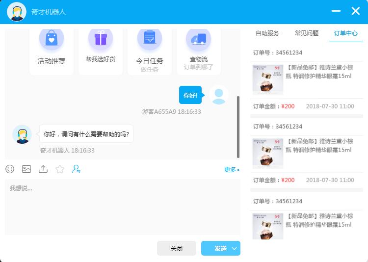Click the chat area vertical scrollbar
Viewport: 368px width, 262px height.
click(x=238, y=127)
